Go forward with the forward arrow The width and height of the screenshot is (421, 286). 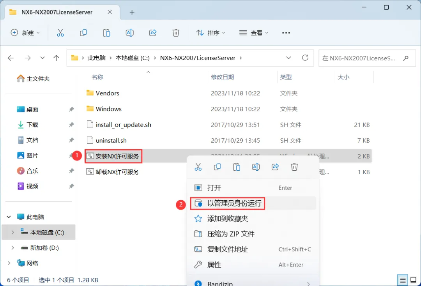pyautogui.click(x=28, y=58)
